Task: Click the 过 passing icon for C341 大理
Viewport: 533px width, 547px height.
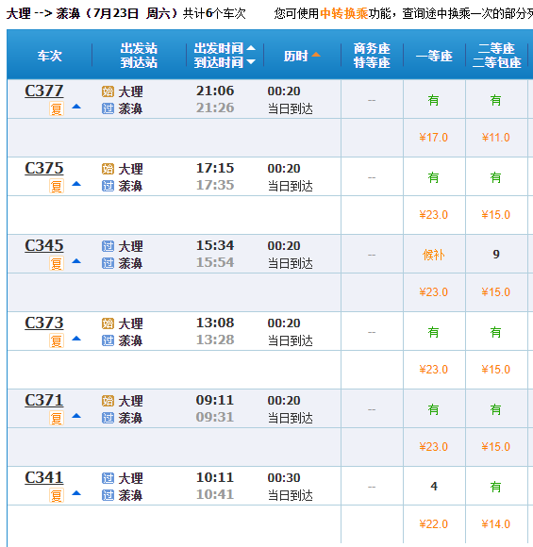Action: (108, 478)
